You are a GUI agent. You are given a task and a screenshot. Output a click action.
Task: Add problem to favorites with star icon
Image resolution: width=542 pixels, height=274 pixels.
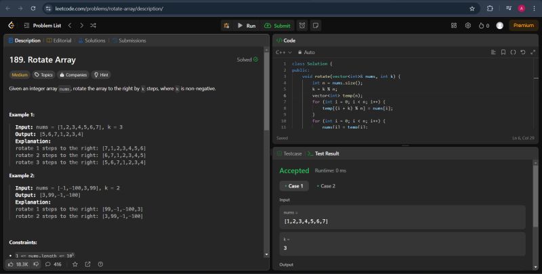pyautogui.click(x=75, y=264)
